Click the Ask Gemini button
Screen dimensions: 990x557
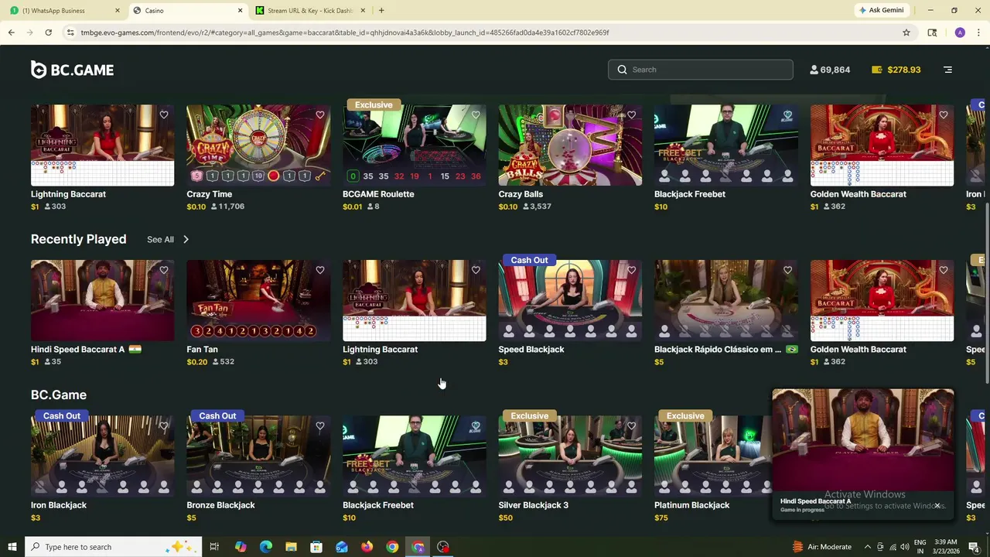[880, 11]
